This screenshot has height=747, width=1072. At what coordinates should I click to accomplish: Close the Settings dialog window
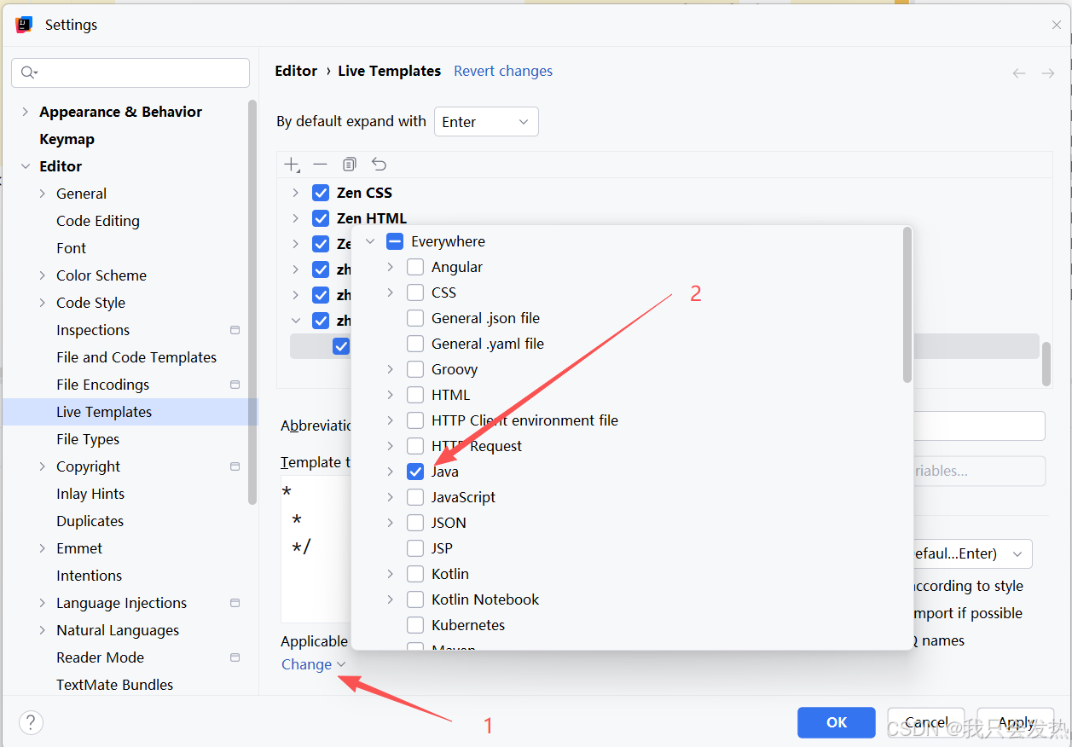(1057, 25)
